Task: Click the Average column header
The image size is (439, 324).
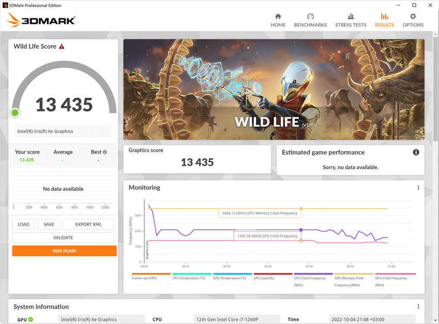Action: pyautogui.click(x=63, y=152)
